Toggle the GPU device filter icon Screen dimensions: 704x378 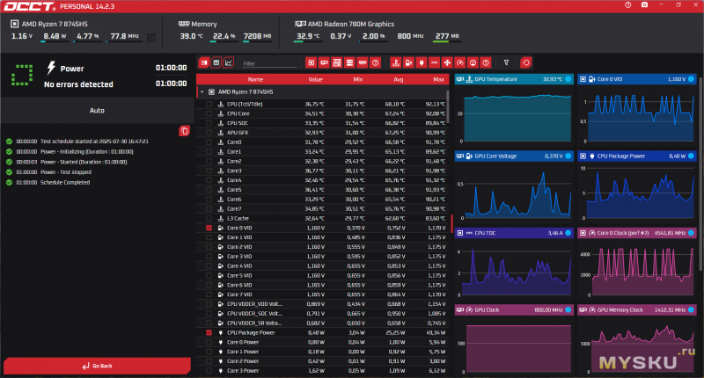[324, 62]
